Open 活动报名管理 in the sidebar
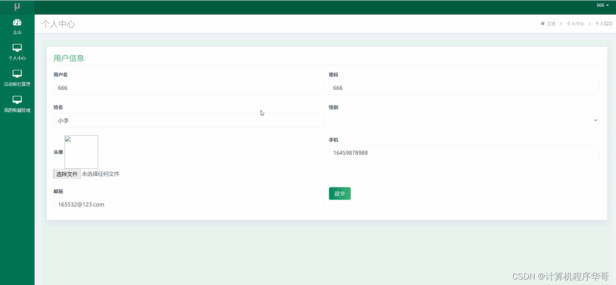616x285 pixels. [17, 78]
